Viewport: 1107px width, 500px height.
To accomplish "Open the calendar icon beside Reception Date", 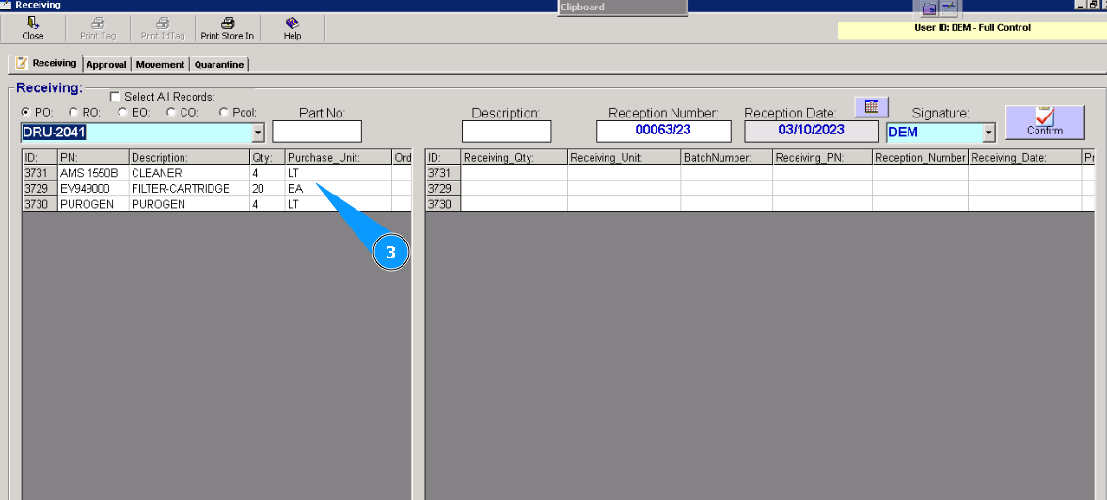I will coord(871,106).
